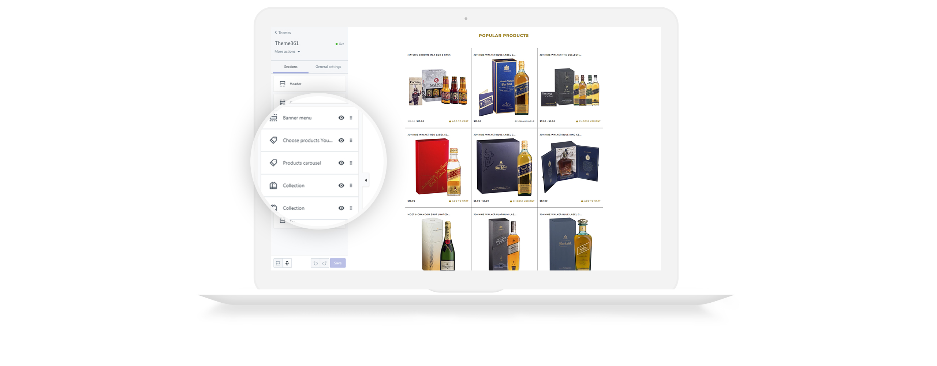Viewport: 937px width, 366px height.
Task: Click the tag icon beside Choose products You...
Action: click(273, 140)
